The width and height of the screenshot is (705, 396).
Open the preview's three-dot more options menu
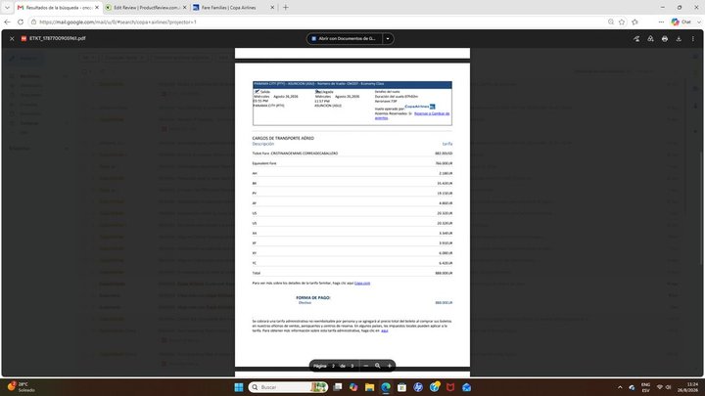(x=693, y=38)
